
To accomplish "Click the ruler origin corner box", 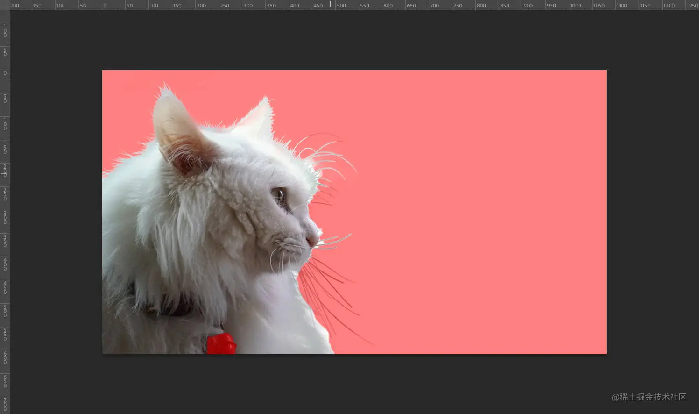I will (x=5, y=5).
